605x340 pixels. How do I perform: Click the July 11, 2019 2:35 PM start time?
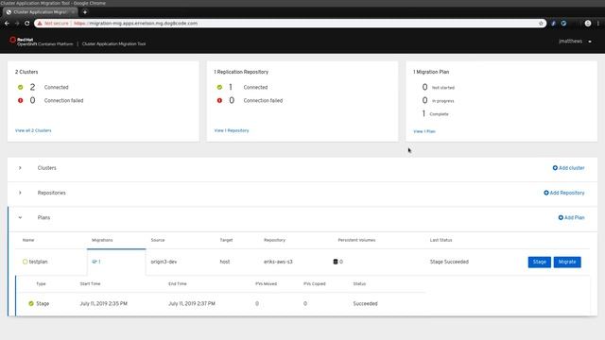[x=103, y=304]
